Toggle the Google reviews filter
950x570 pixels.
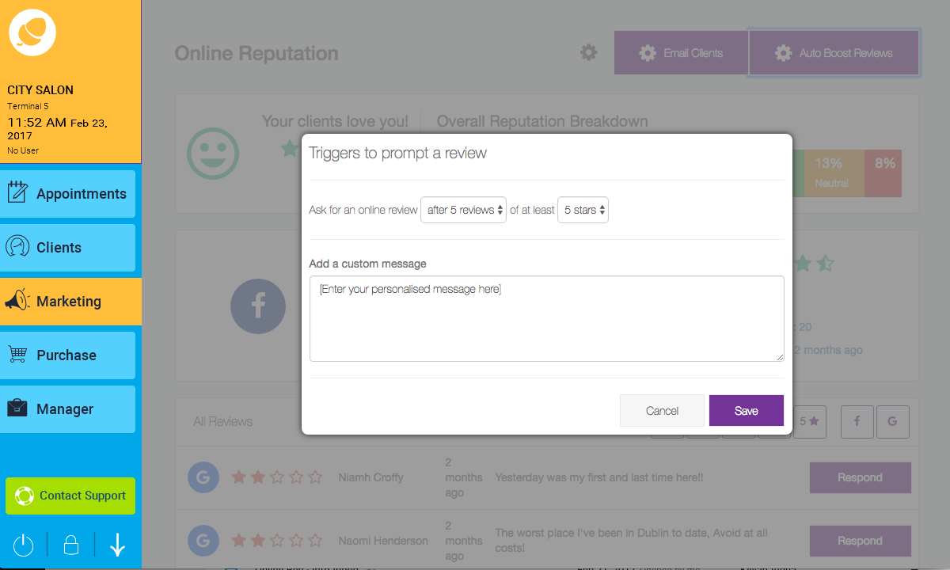pos(892,422)
